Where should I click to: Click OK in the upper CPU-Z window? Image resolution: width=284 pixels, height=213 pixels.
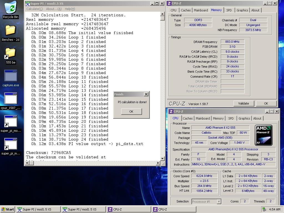click(266, 103)
